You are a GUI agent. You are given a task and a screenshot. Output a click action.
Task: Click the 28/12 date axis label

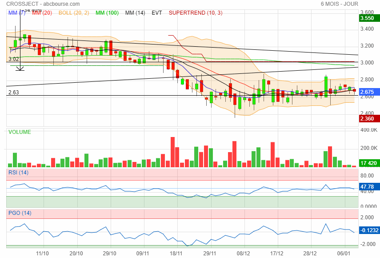click(310, 254)
